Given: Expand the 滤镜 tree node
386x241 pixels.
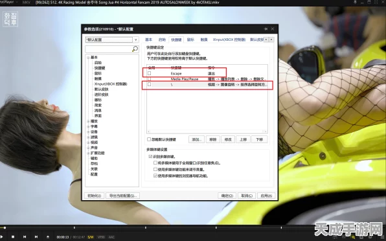Looking at the screenshot, I should click(88, 137).
